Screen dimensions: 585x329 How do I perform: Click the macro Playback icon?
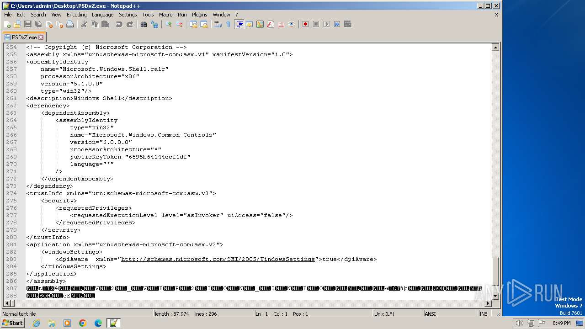(326, 24)
